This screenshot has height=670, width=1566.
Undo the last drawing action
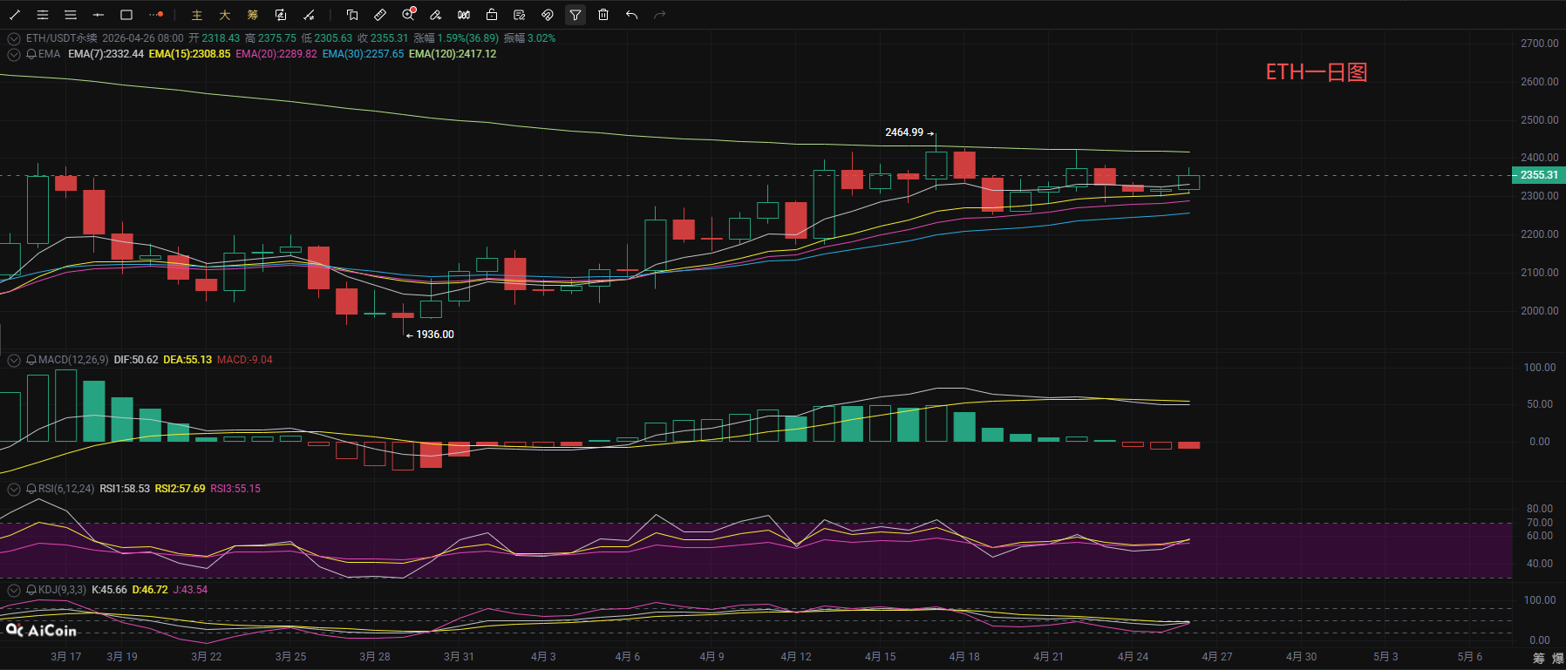coord(631,15)
